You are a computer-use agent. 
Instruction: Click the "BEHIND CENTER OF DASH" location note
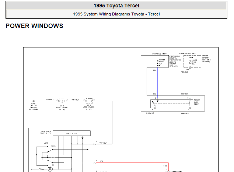tap(173, 64)
